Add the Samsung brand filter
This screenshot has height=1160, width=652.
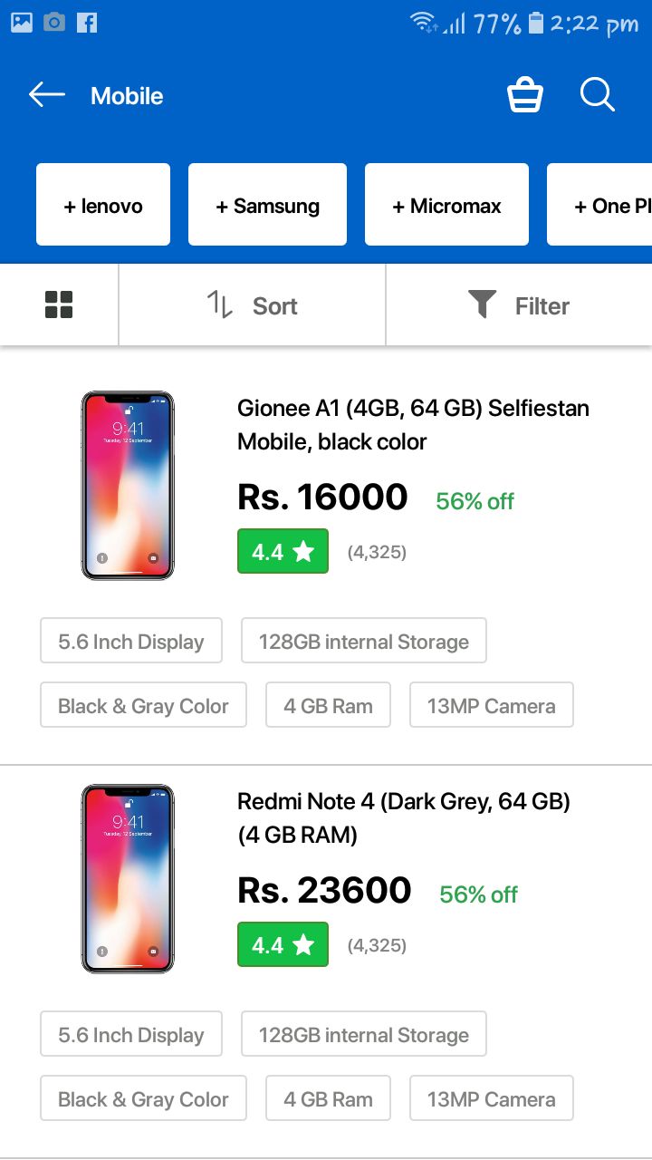point(267,206)
